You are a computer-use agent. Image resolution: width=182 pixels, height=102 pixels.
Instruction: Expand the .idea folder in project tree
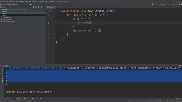(x=1, y=11)
